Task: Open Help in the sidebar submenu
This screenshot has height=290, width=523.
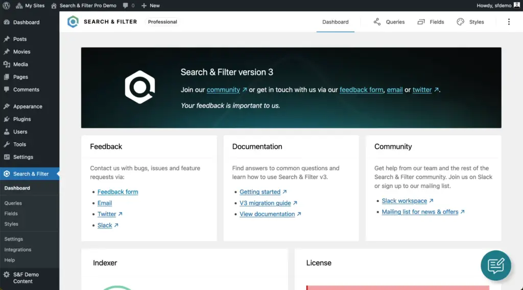Action: [x=10, y=260]
